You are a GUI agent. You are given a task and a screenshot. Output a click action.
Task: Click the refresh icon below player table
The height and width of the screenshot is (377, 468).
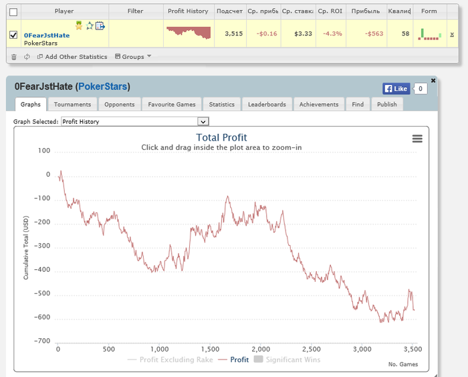tap(27, 56)
